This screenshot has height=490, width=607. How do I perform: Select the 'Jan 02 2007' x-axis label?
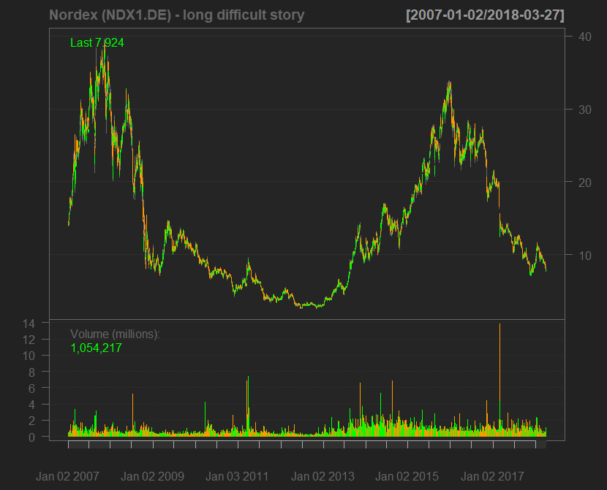[67, 476]
